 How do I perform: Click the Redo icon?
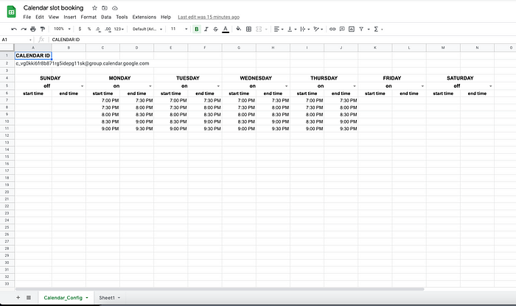click(x=24, y=29)
